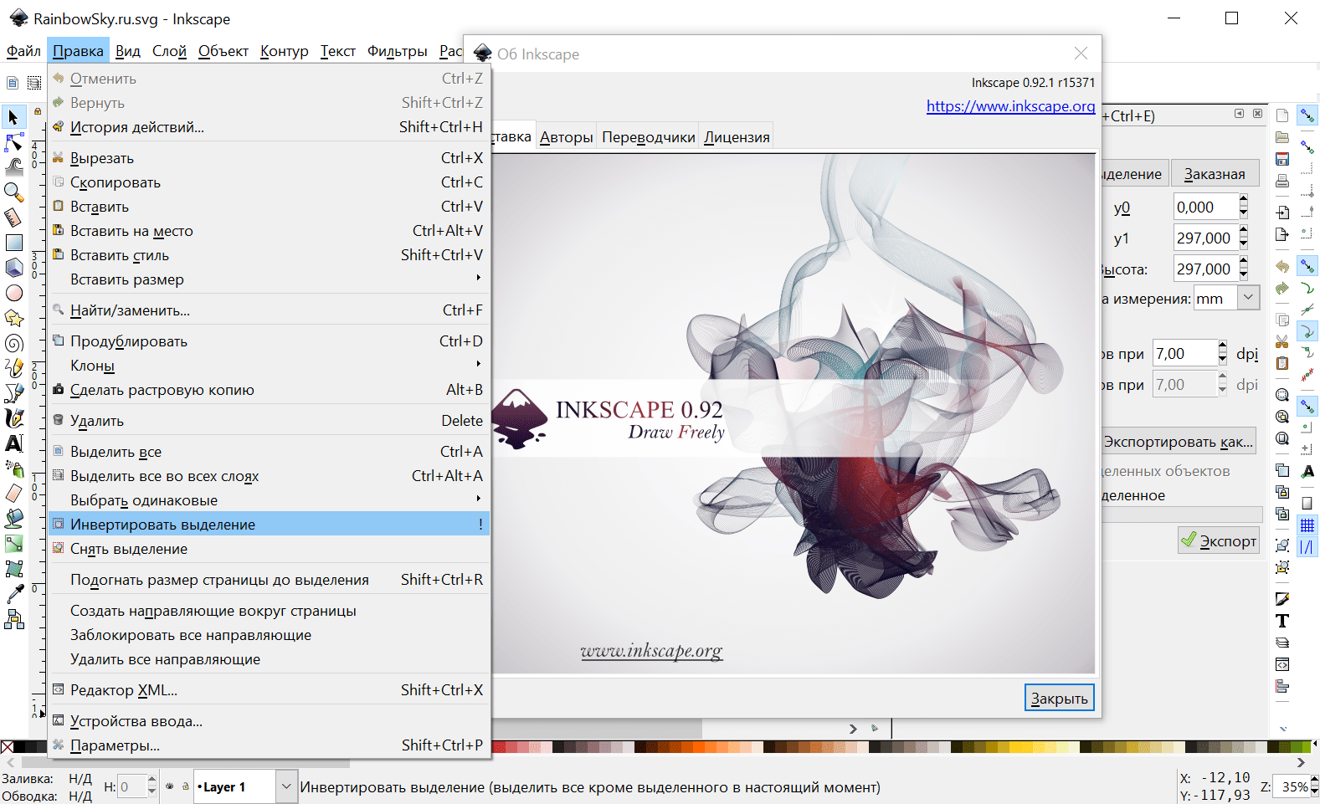Select the Node editing tool
Image resolution: width=1320 pixels, height=804 pixels.
pyautogui.click(x=13, y=142)
